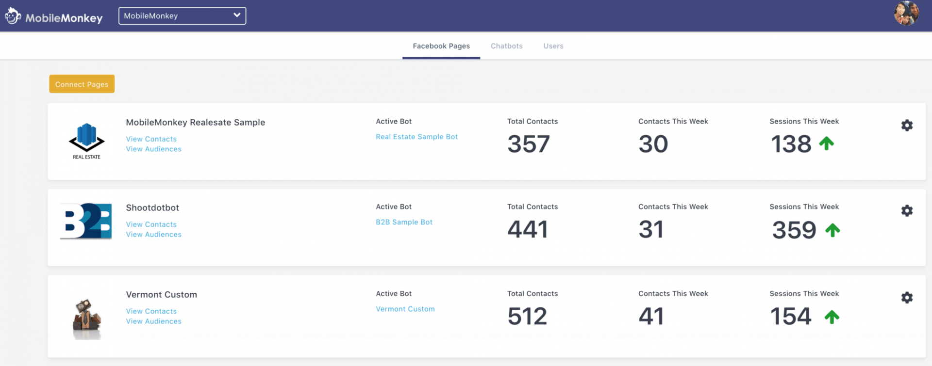Switch to the Chatbots tab
Screen dimensions: 932x366
[506, 46]
